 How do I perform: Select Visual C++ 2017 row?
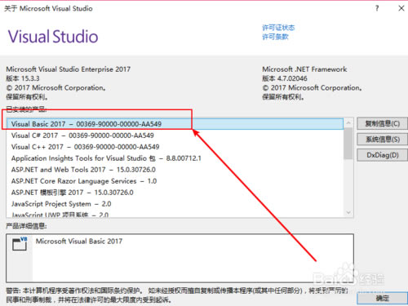(175, 147)
